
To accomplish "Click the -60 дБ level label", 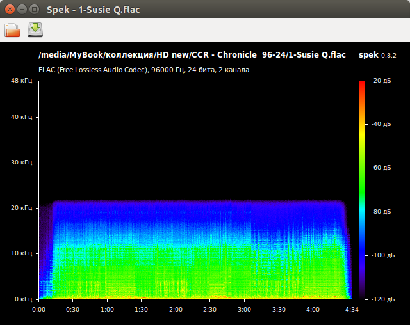I will 381,168.
